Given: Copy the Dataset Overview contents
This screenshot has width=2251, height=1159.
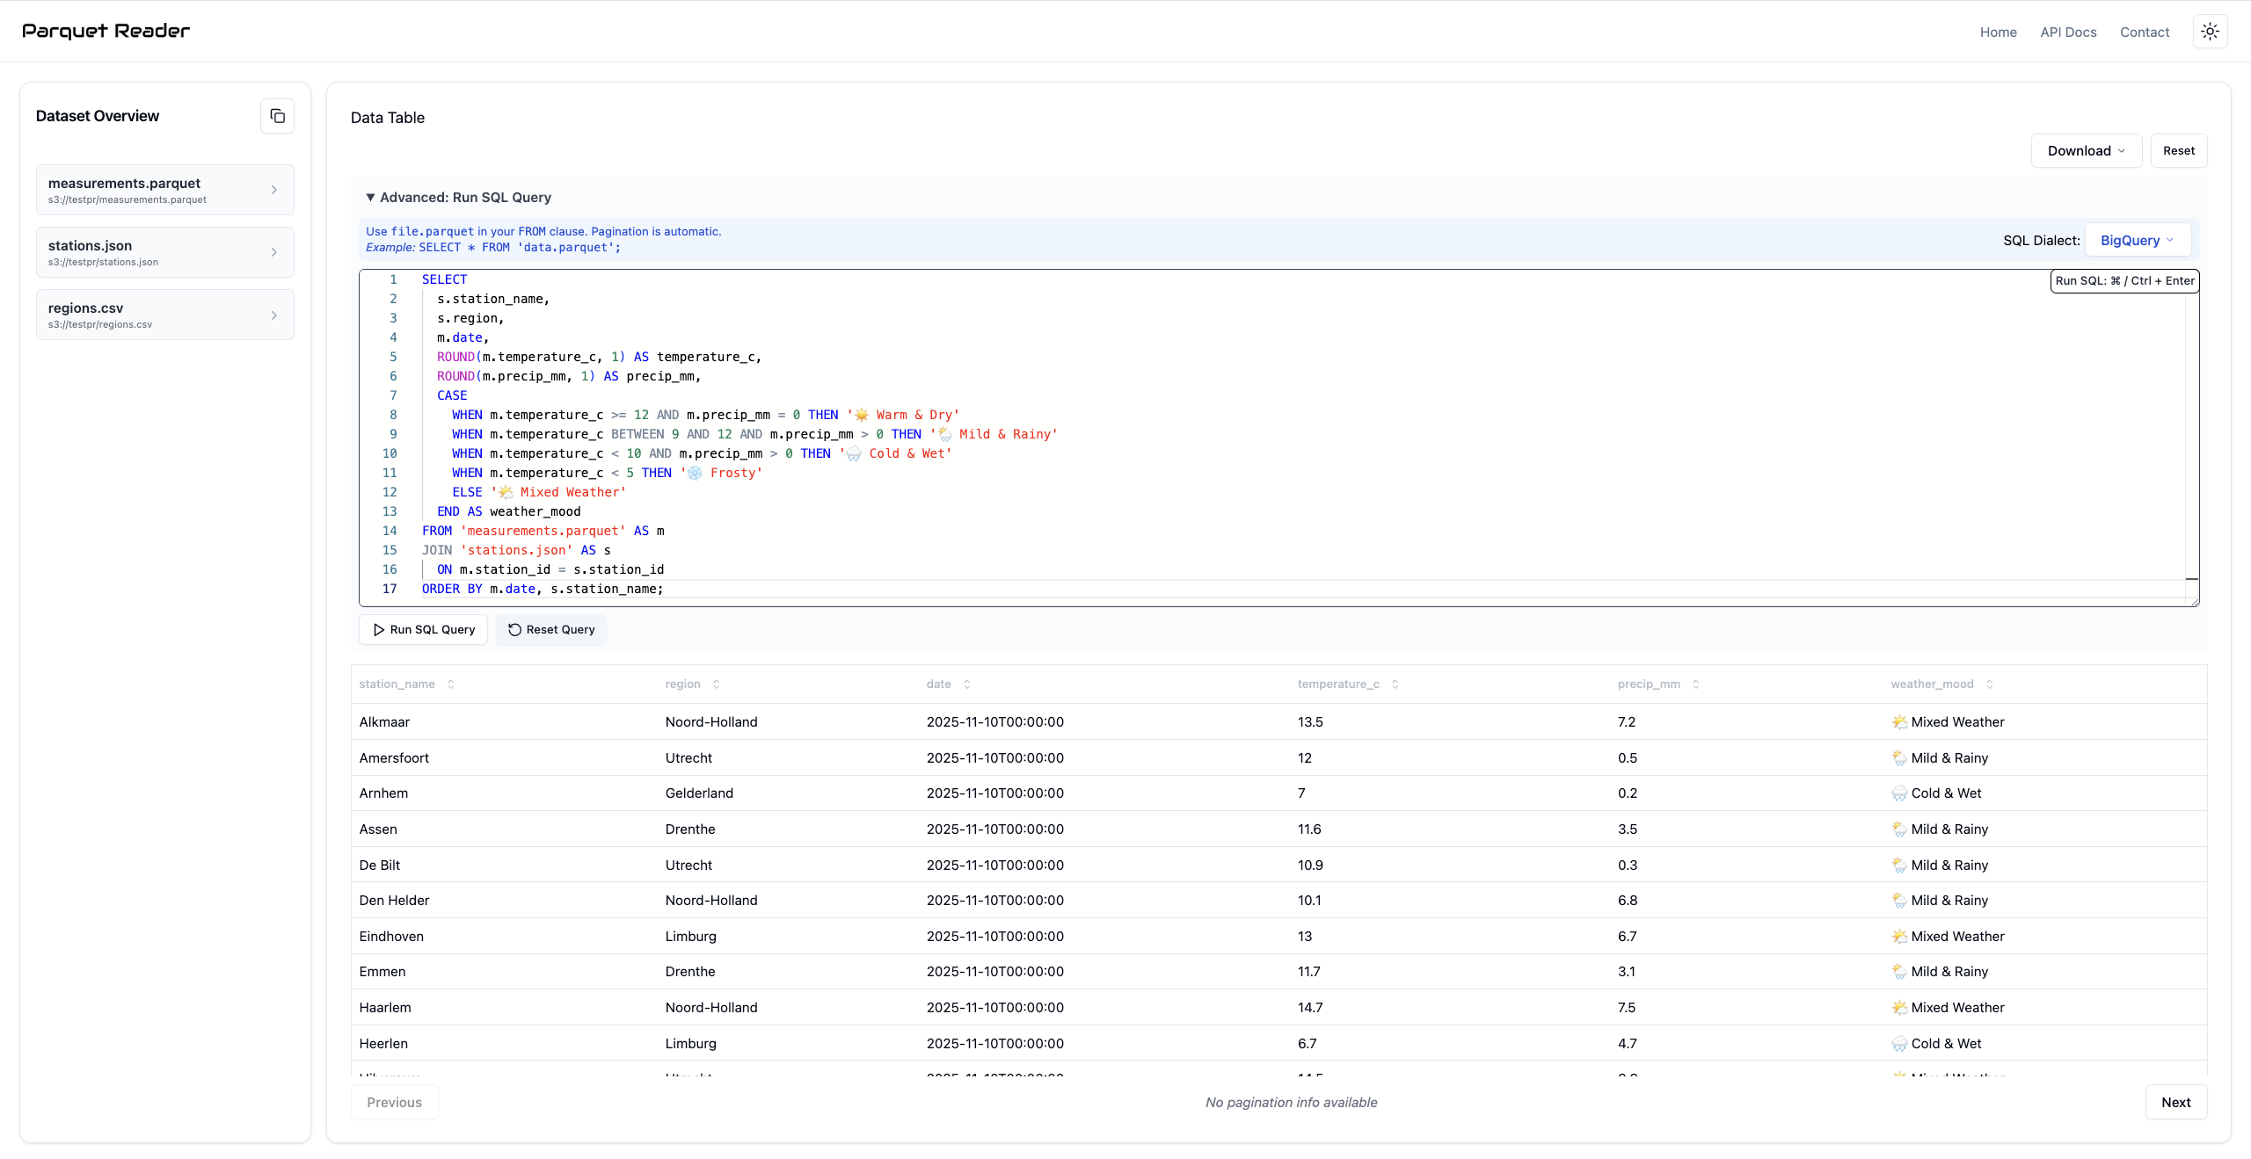Looking at the screenshot, I should point(277,115).
